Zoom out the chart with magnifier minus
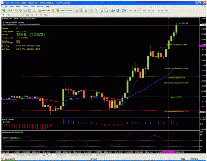Screen dimensions: 207x161 tap(96, 10)
